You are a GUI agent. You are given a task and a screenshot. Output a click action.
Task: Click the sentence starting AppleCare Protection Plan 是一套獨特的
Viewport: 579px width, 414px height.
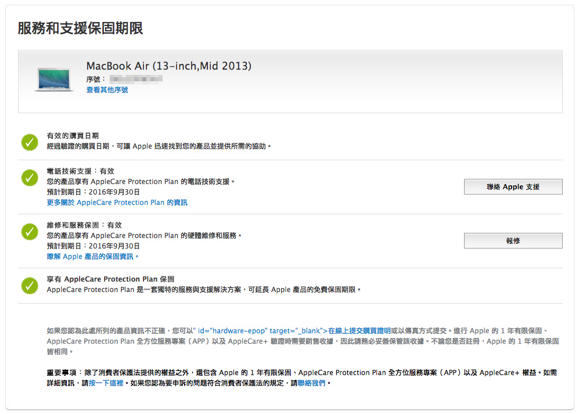point(204,290)
